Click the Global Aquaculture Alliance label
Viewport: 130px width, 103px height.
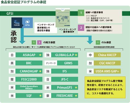coord(29,87)
